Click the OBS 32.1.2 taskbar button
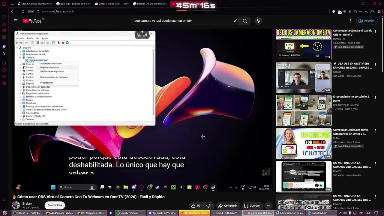 [27, 213]
